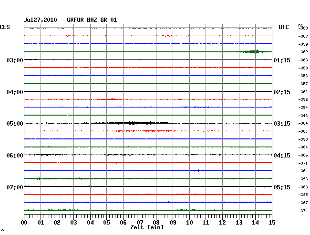Viewport: 310px width, 235px height.
Task: Click the UTC column header
Action: 283,27
